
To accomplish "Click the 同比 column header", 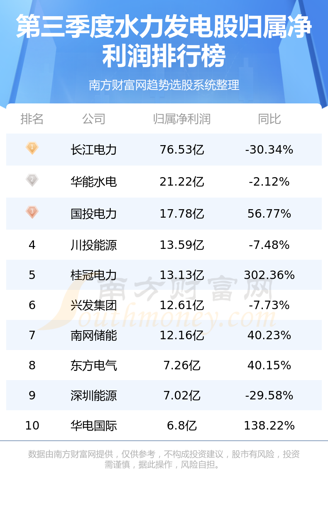I will tap(269, 119).
